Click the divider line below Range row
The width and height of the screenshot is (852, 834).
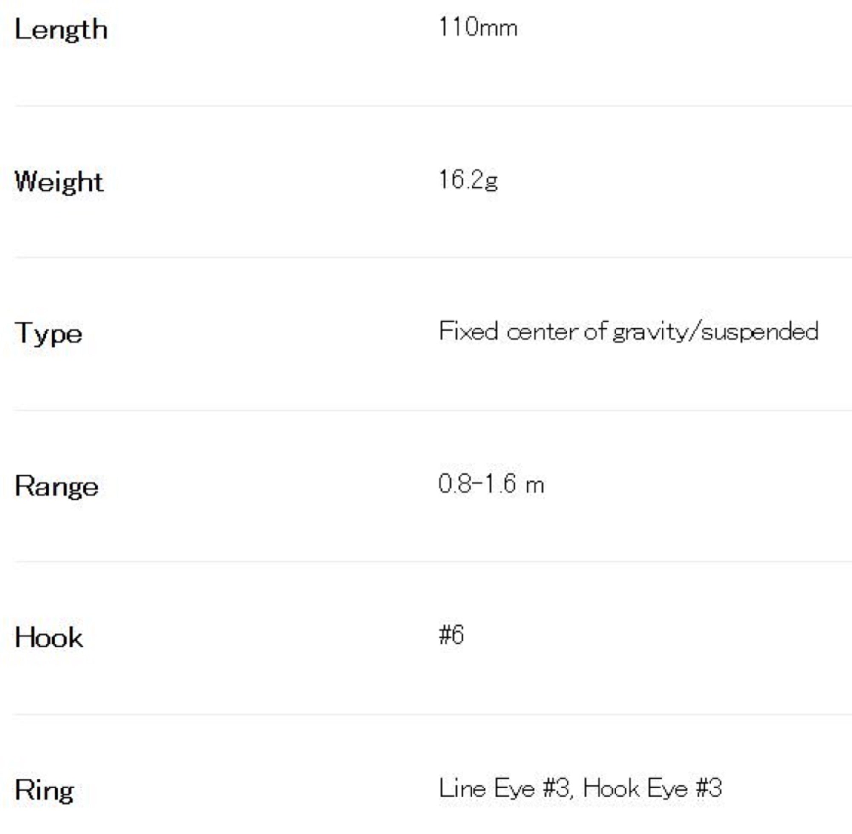tap(433, 561)
